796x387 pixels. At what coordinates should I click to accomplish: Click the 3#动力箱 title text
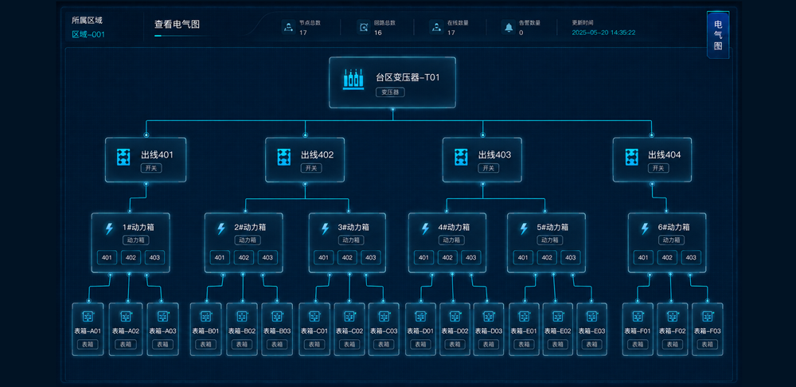coord(353,228)
